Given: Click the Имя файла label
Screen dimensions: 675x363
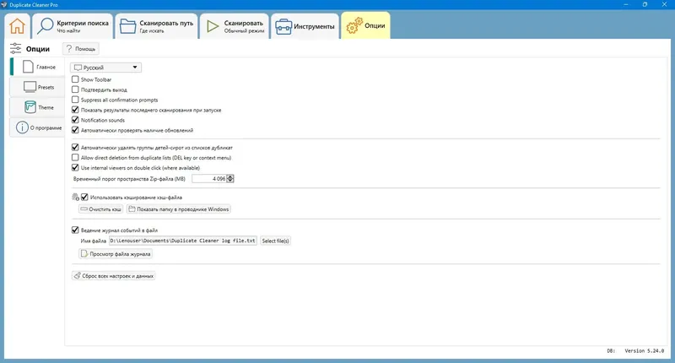Looking at the screenshot, I should [x=93, y=241].
